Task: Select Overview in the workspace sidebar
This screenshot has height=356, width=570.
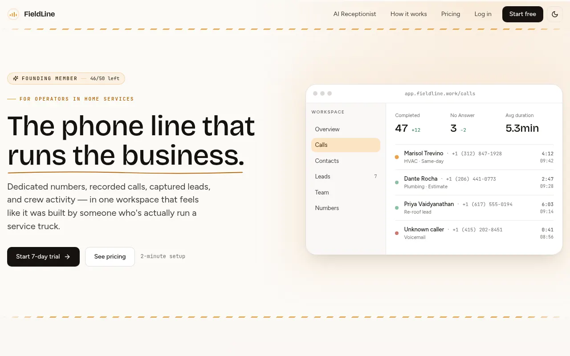Action: point(346,129)
